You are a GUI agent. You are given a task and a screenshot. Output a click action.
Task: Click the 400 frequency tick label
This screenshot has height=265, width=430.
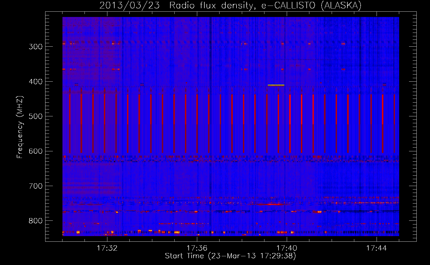click(36, 82)
